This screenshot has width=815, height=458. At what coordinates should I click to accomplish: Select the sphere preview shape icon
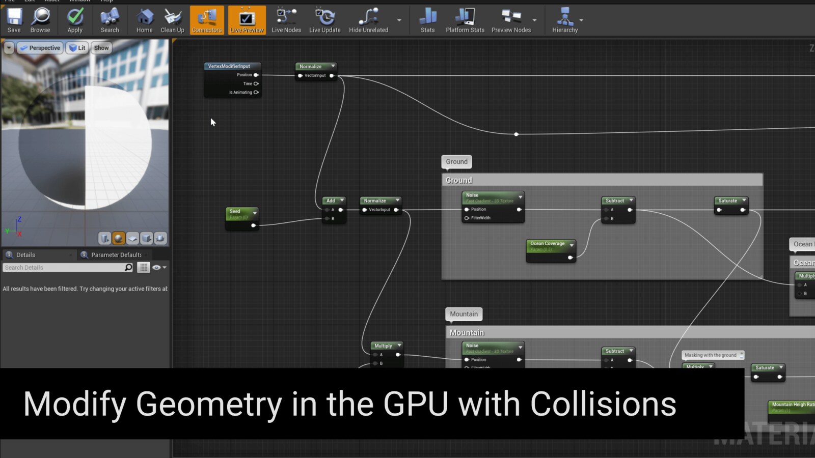119,238
